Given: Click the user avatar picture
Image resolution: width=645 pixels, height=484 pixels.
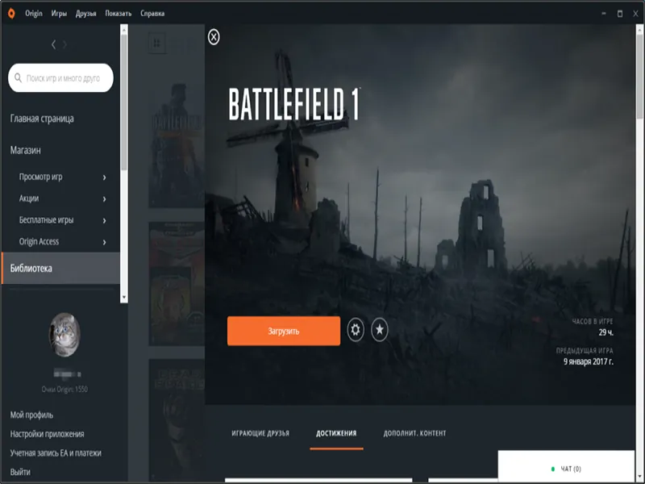Looking at the screenshot, I should coord(64,334).
